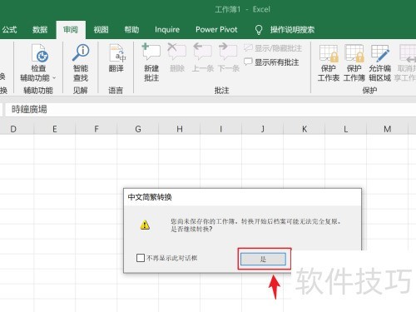Open the Translate (翻译) tool
The image size is (416, 312).
(x=116, y=58)
